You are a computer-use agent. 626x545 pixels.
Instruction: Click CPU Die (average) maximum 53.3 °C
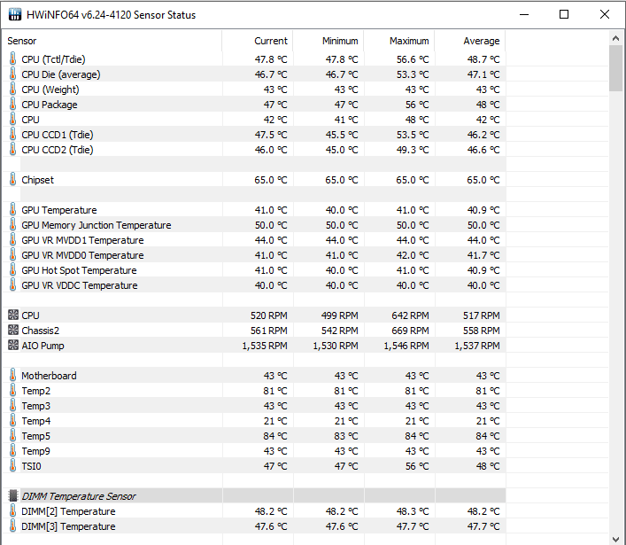(413, 74)
